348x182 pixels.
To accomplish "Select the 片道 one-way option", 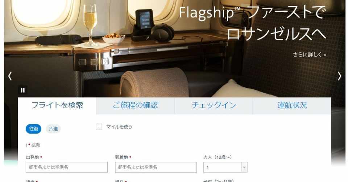I will [x=53, y=129].
